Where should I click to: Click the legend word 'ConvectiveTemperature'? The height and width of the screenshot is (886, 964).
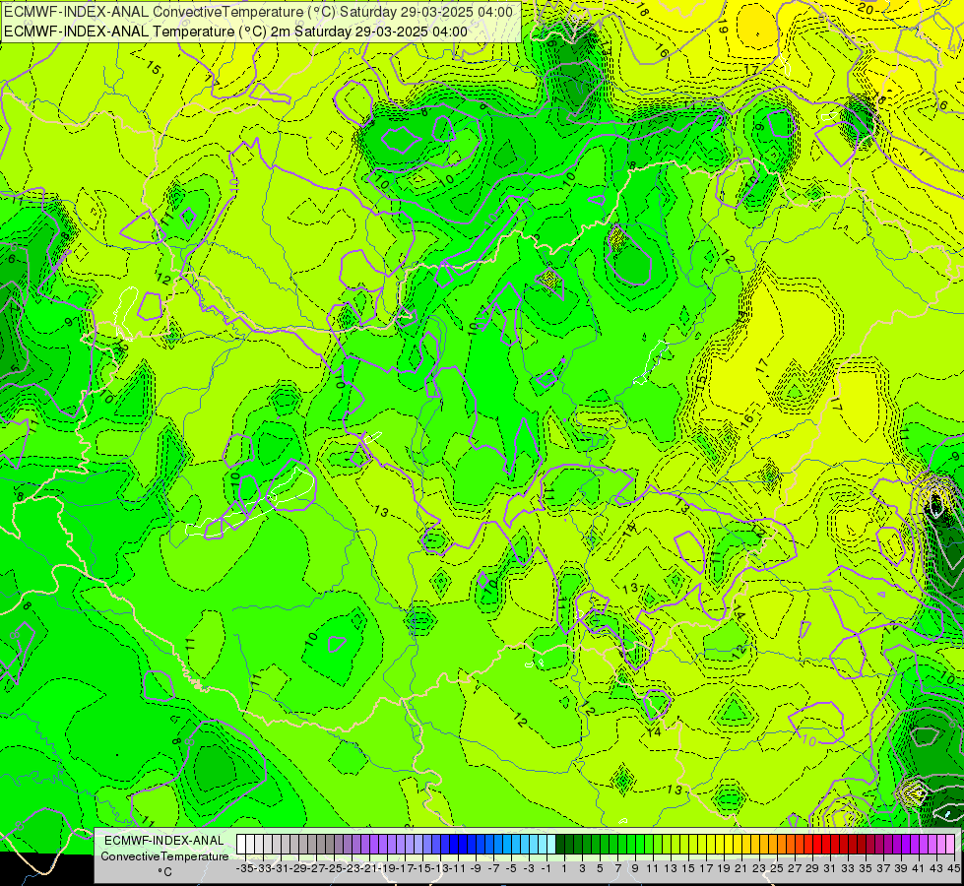tap(164, 856)
